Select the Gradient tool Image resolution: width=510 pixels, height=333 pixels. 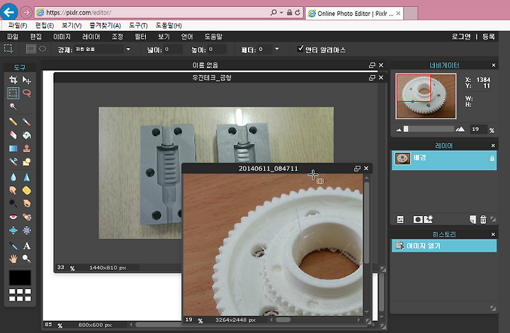(x=13, y=149)
